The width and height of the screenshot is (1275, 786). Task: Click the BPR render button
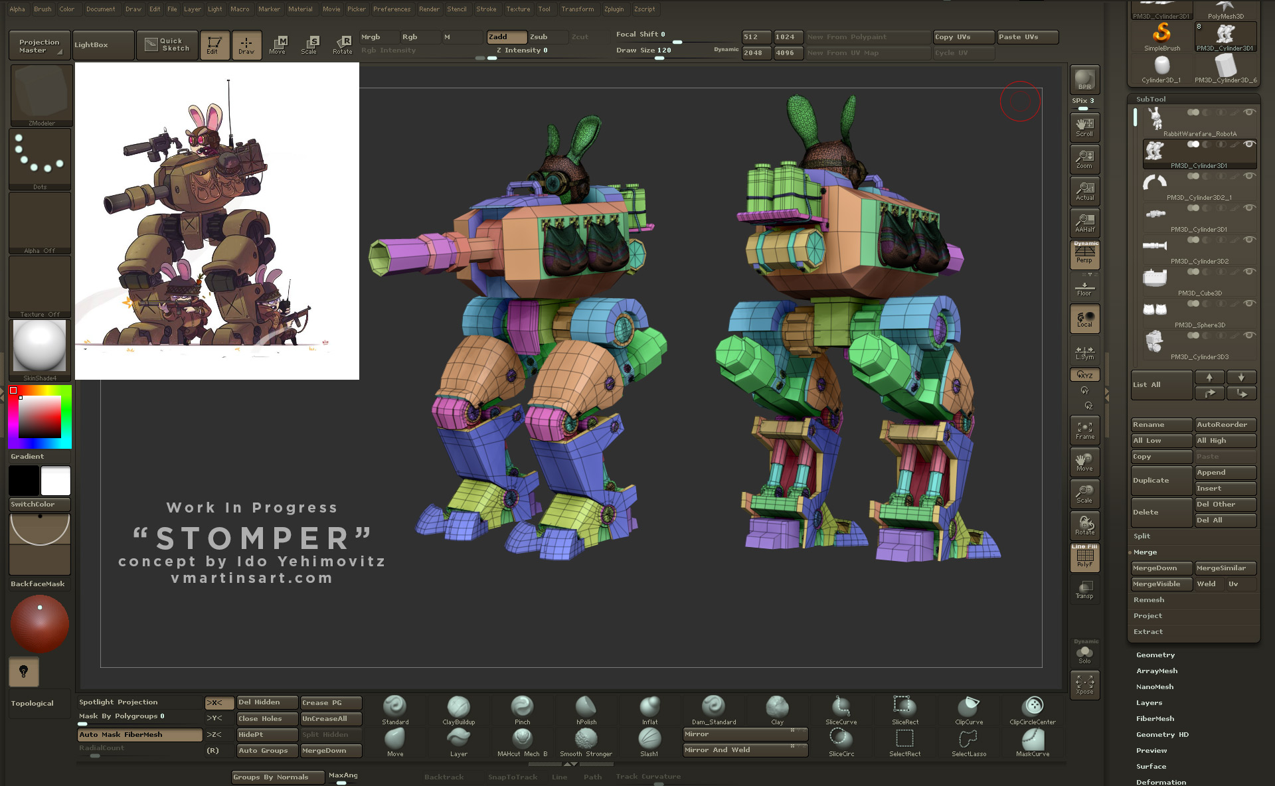(1084, 80)
